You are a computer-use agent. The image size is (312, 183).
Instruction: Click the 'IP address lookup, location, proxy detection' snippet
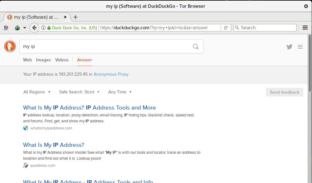[x=109, y=118]
